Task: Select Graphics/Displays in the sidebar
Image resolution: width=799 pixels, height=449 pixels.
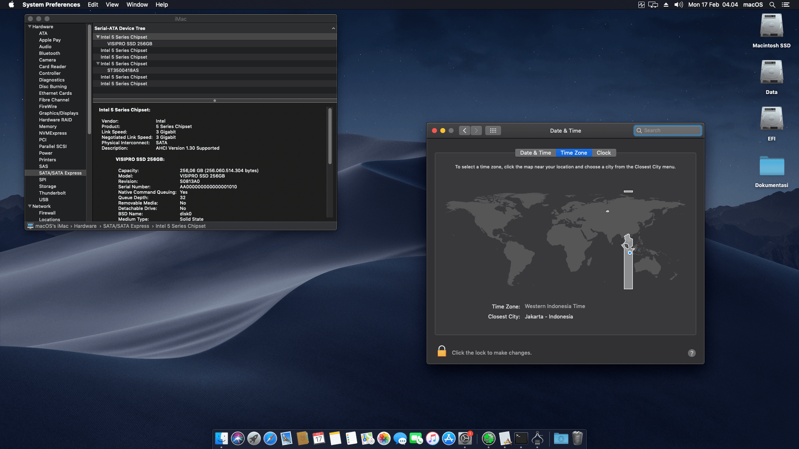Action: (58, 113)
